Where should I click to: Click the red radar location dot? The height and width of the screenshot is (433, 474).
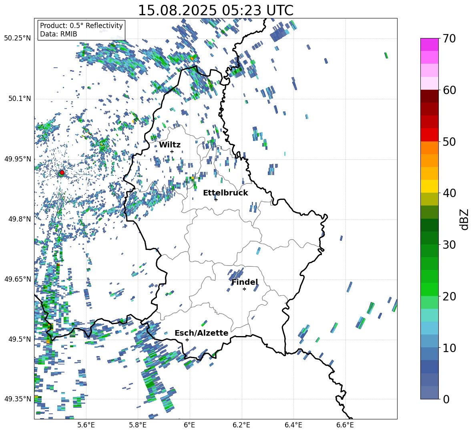click(x=62, y=173)
